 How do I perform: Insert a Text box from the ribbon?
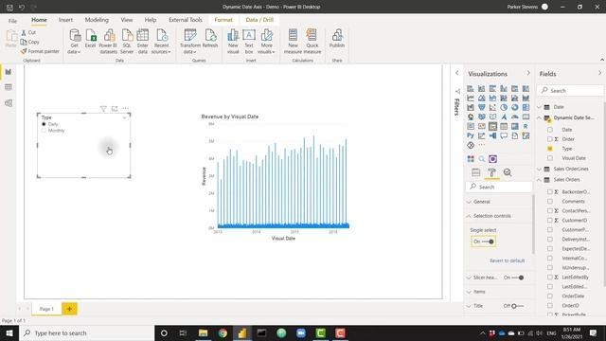tap(249, 41)
